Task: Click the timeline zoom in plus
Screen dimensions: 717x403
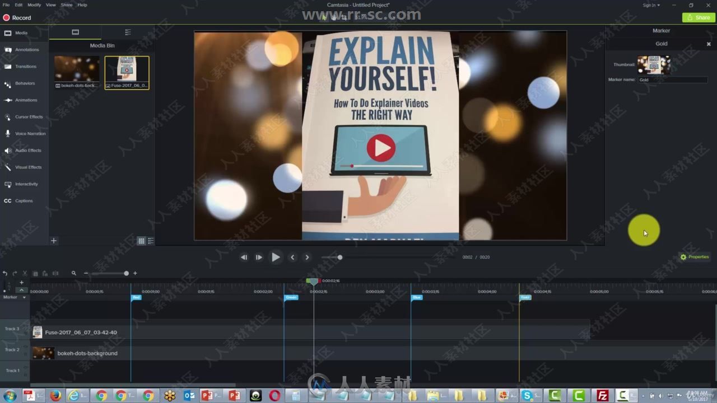Action: [x=135, y=274]
